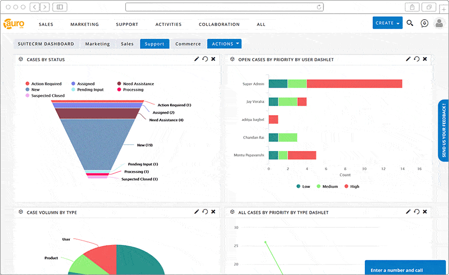Open the SUPPORT menu
The height and width of the screenshot is (275, 449).
[x=127, y=24]
